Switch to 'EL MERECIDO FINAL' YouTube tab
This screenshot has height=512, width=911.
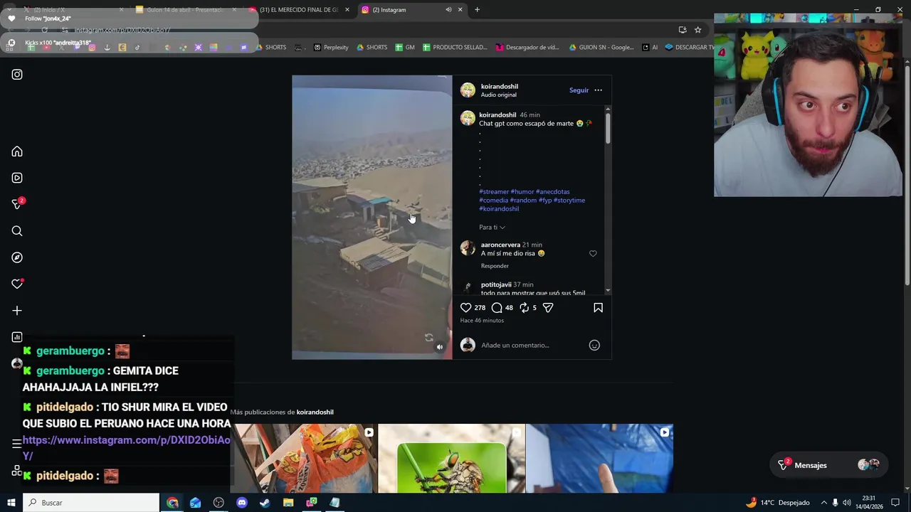[299, 10]
